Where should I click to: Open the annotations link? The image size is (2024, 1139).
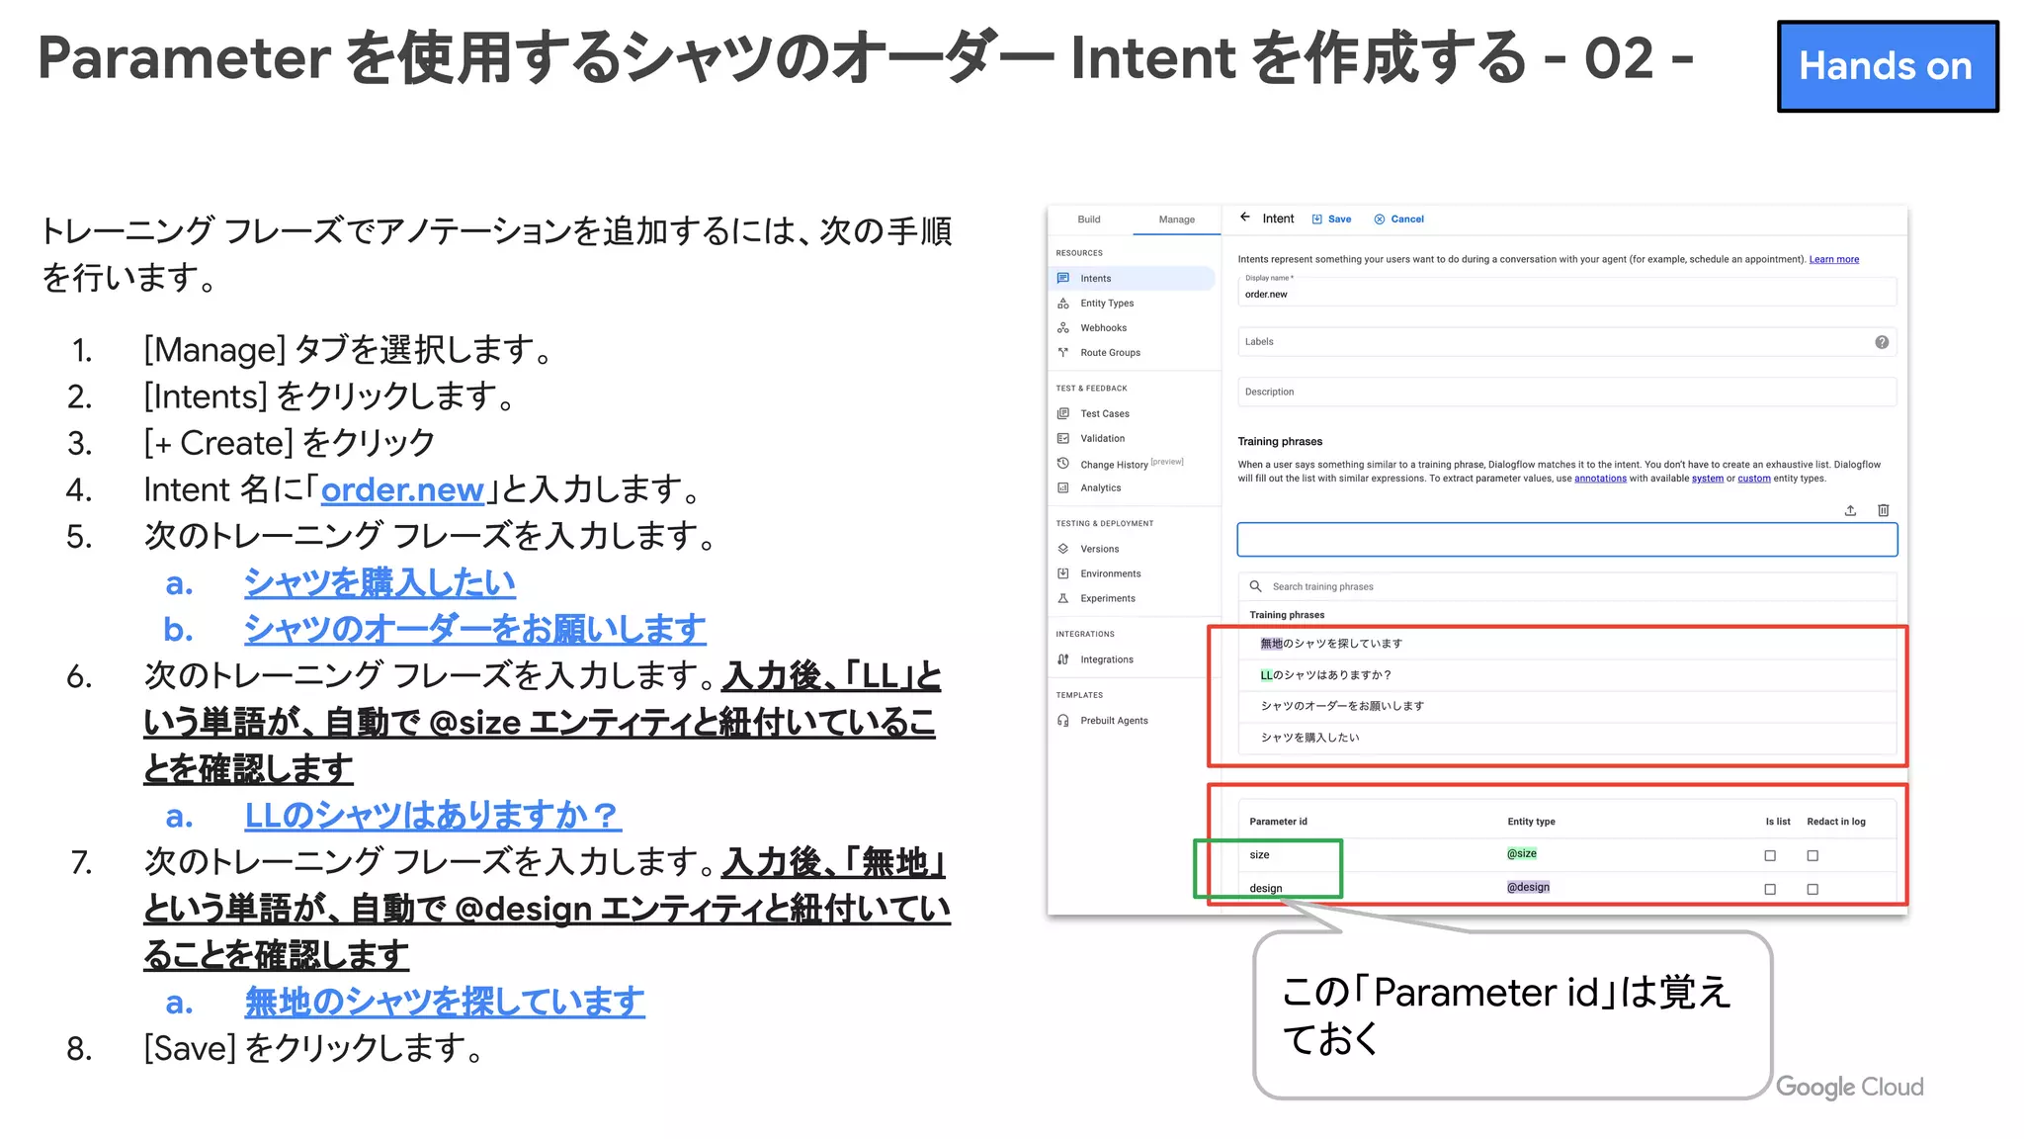click(1600, 479)
